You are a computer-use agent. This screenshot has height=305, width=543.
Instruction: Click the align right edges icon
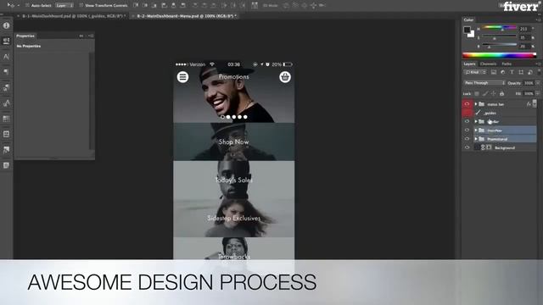coord(183,5)
